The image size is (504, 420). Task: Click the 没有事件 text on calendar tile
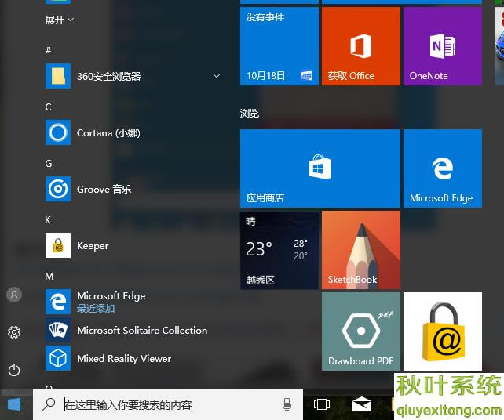pyautogui.click(x=265, y=16)
